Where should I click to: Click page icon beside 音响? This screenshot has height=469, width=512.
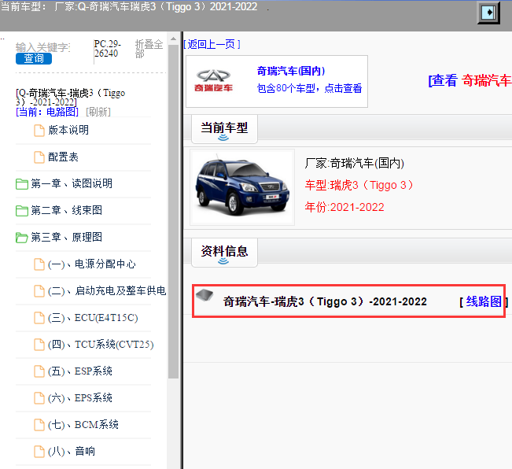click(x=39, y=452)
